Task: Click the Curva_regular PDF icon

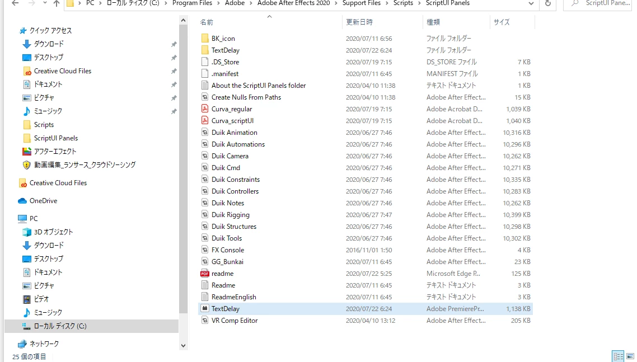Action: [x=205, y=109]
